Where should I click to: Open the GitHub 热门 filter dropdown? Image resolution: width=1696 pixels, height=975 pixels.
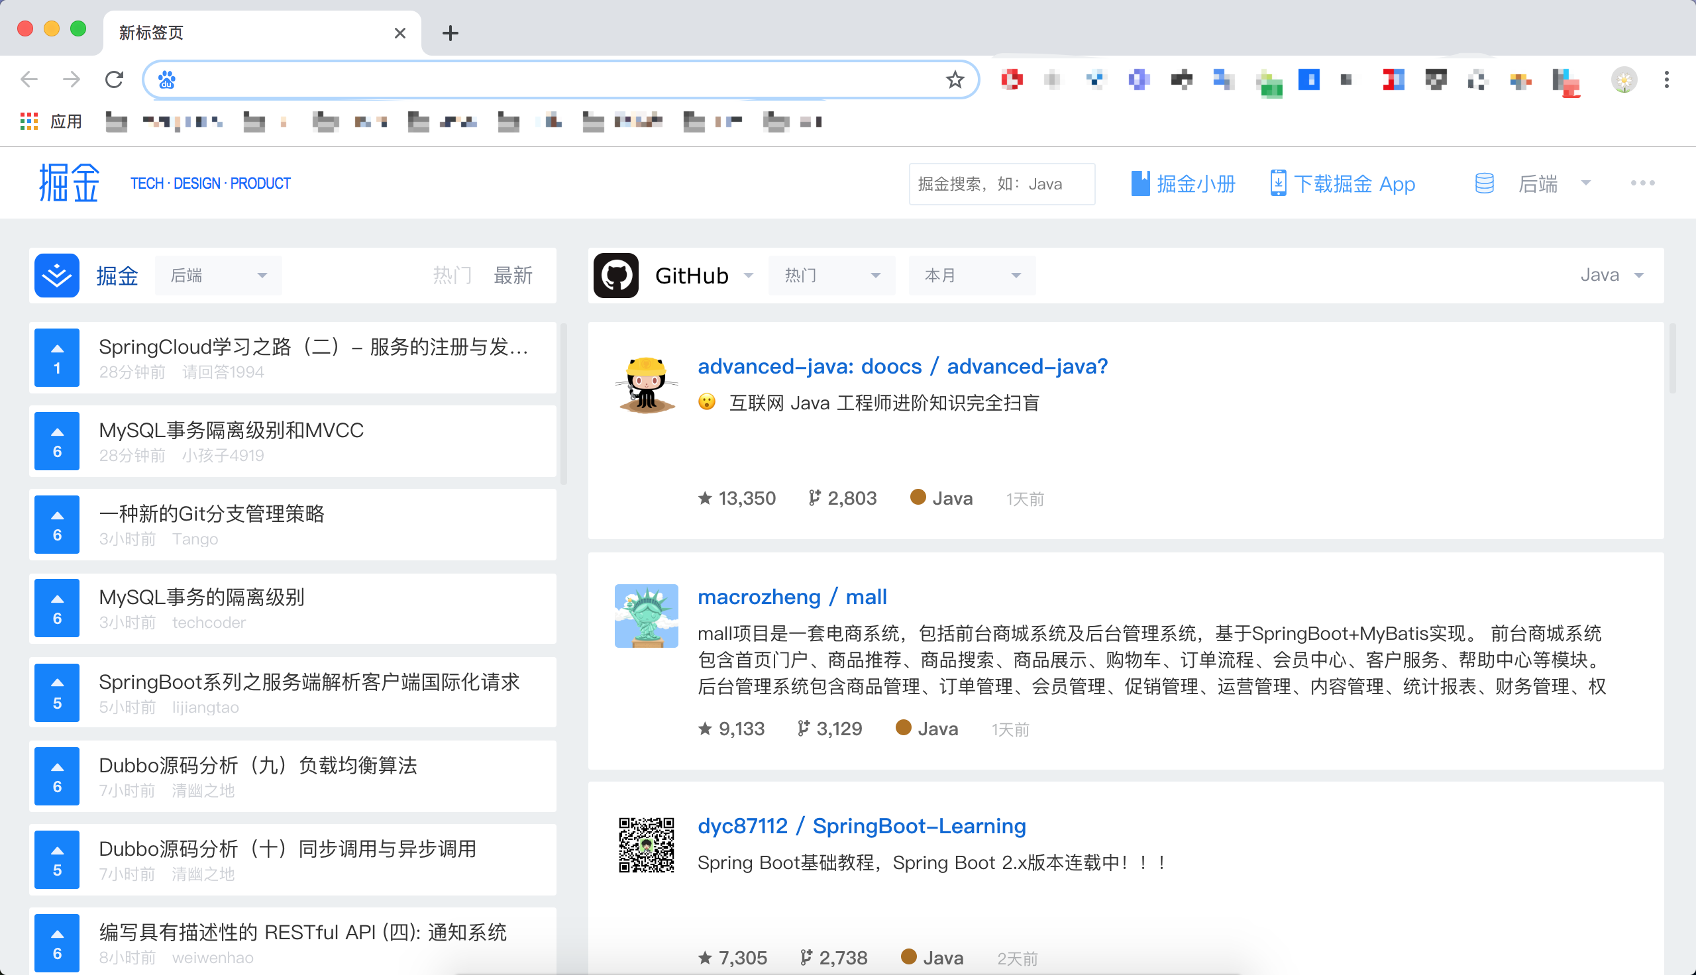[831, 276]
